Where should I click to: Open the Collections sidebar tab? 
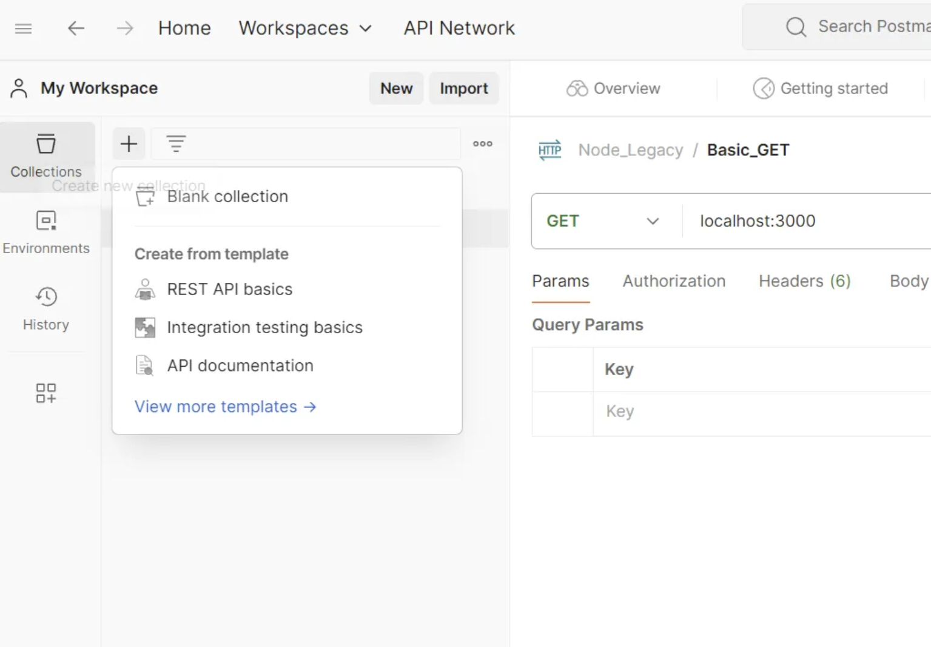46,157
